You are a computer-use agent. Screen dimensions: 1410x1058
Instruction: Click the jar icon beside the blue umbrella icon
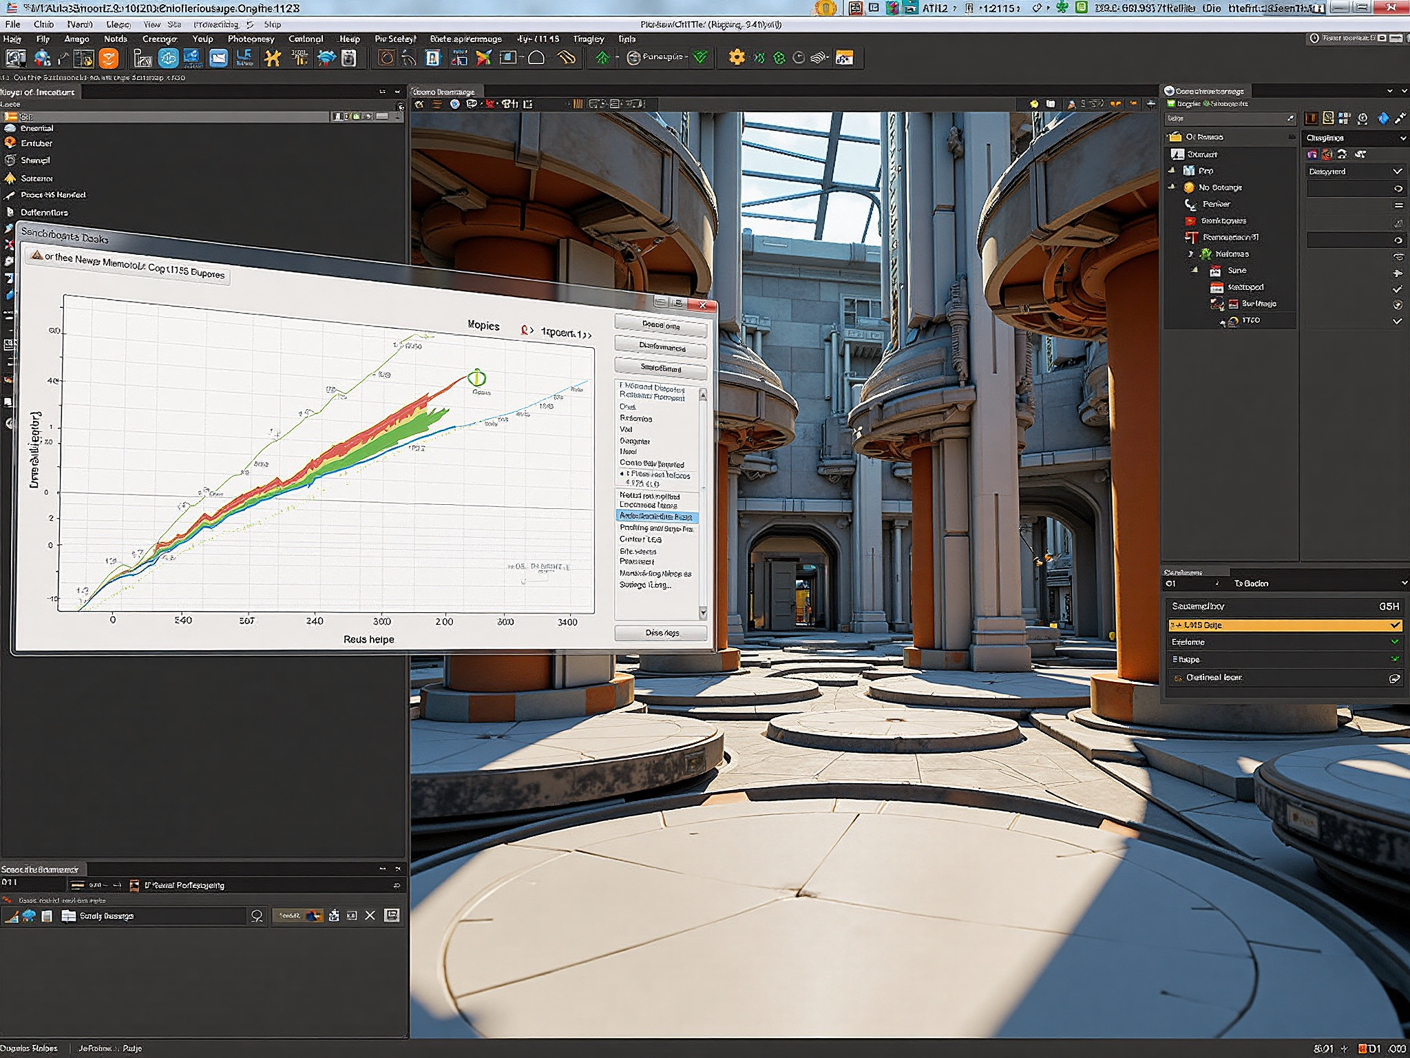pos(349,59)
